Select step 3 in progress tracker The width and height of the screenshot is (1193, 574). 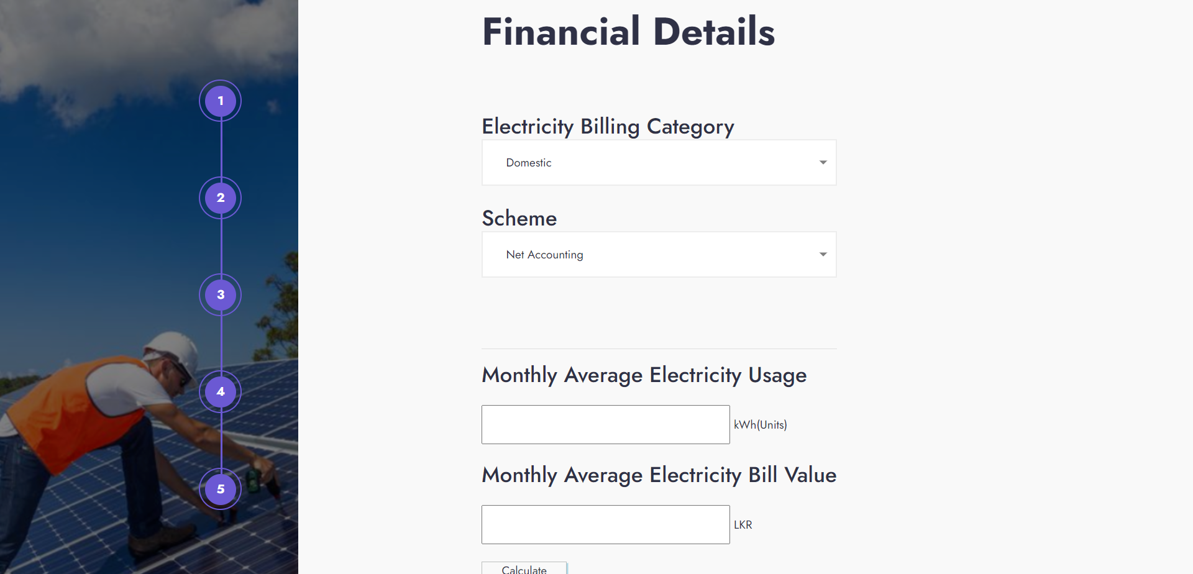220,294
